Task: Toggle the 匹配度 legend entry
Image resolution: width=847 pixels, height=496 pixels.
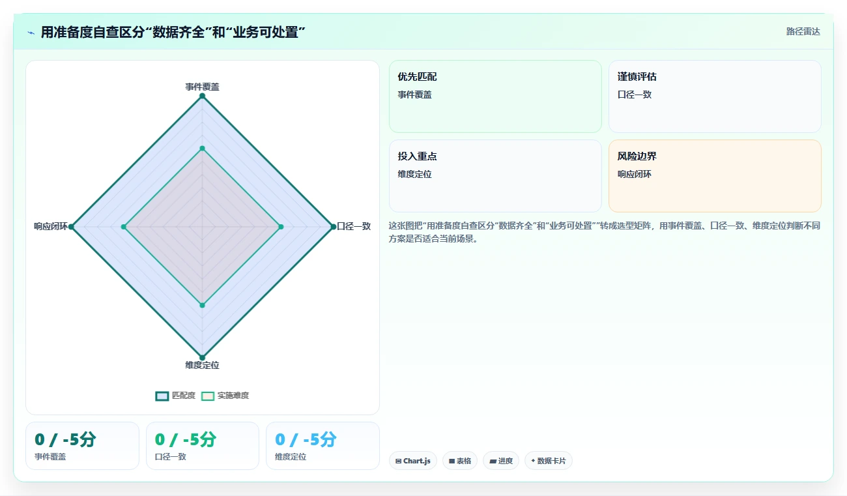Action: [x=175, y=396]
